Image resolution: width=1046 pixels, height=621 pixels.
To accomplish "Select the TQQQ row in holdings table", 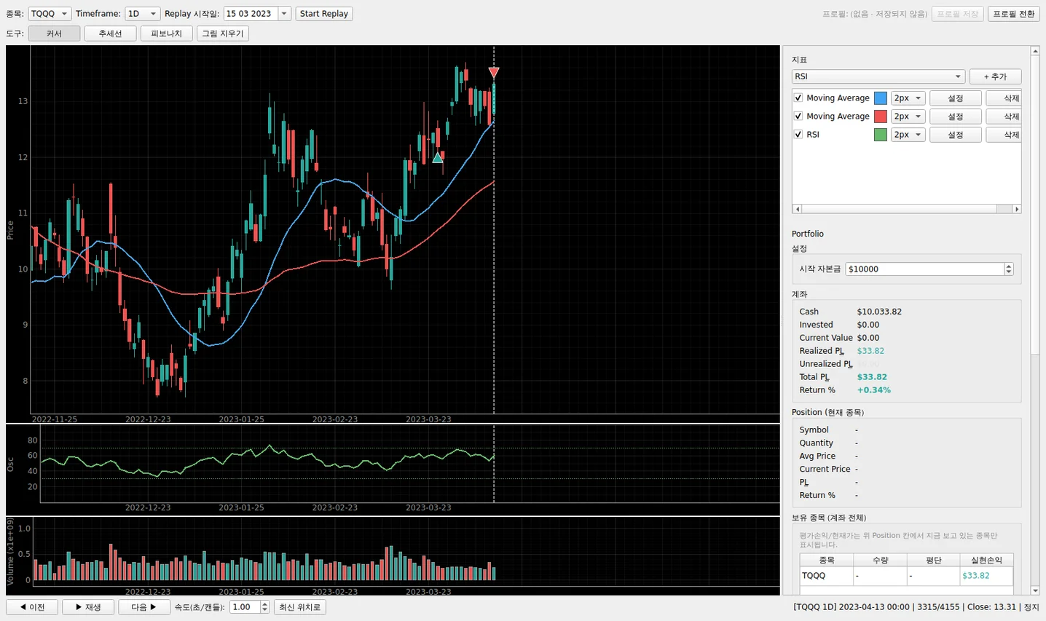I will tap(906, 576).
